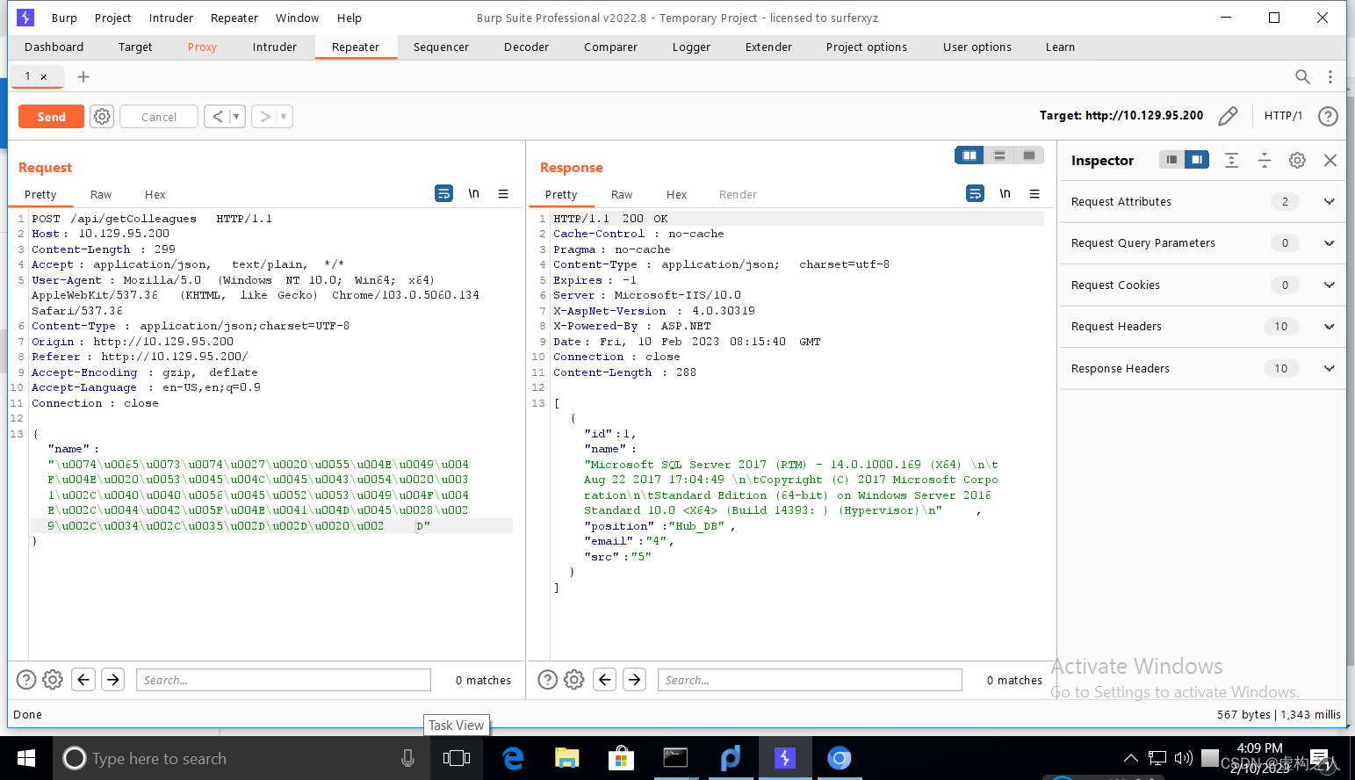
Task: Jump to next request search match
Action: 113,680
